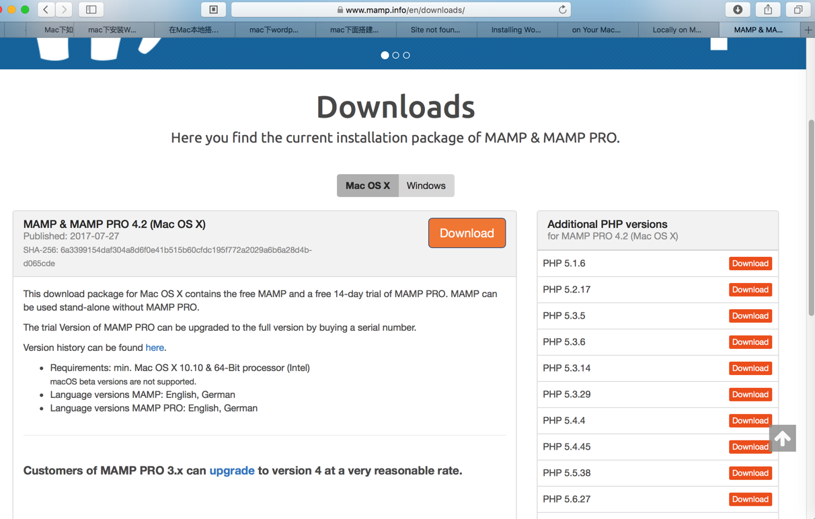Add a new tab with the plus button
This screenshot has height=519, width=815.
pos(808,30)
